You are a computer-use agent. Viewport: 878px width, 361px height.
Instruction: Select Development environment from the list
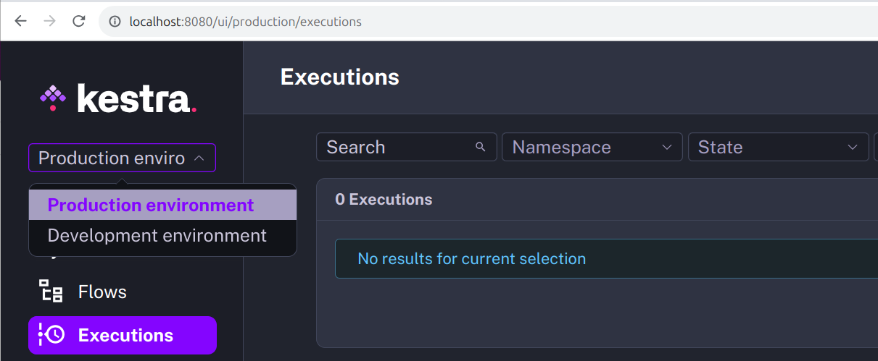[157, 236]
